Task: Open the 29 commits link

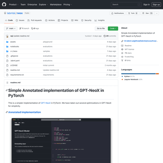Action: (110, 36)
